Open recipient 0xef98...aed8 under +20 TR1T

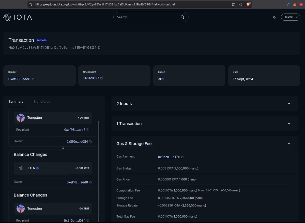[x=75, y=130]
